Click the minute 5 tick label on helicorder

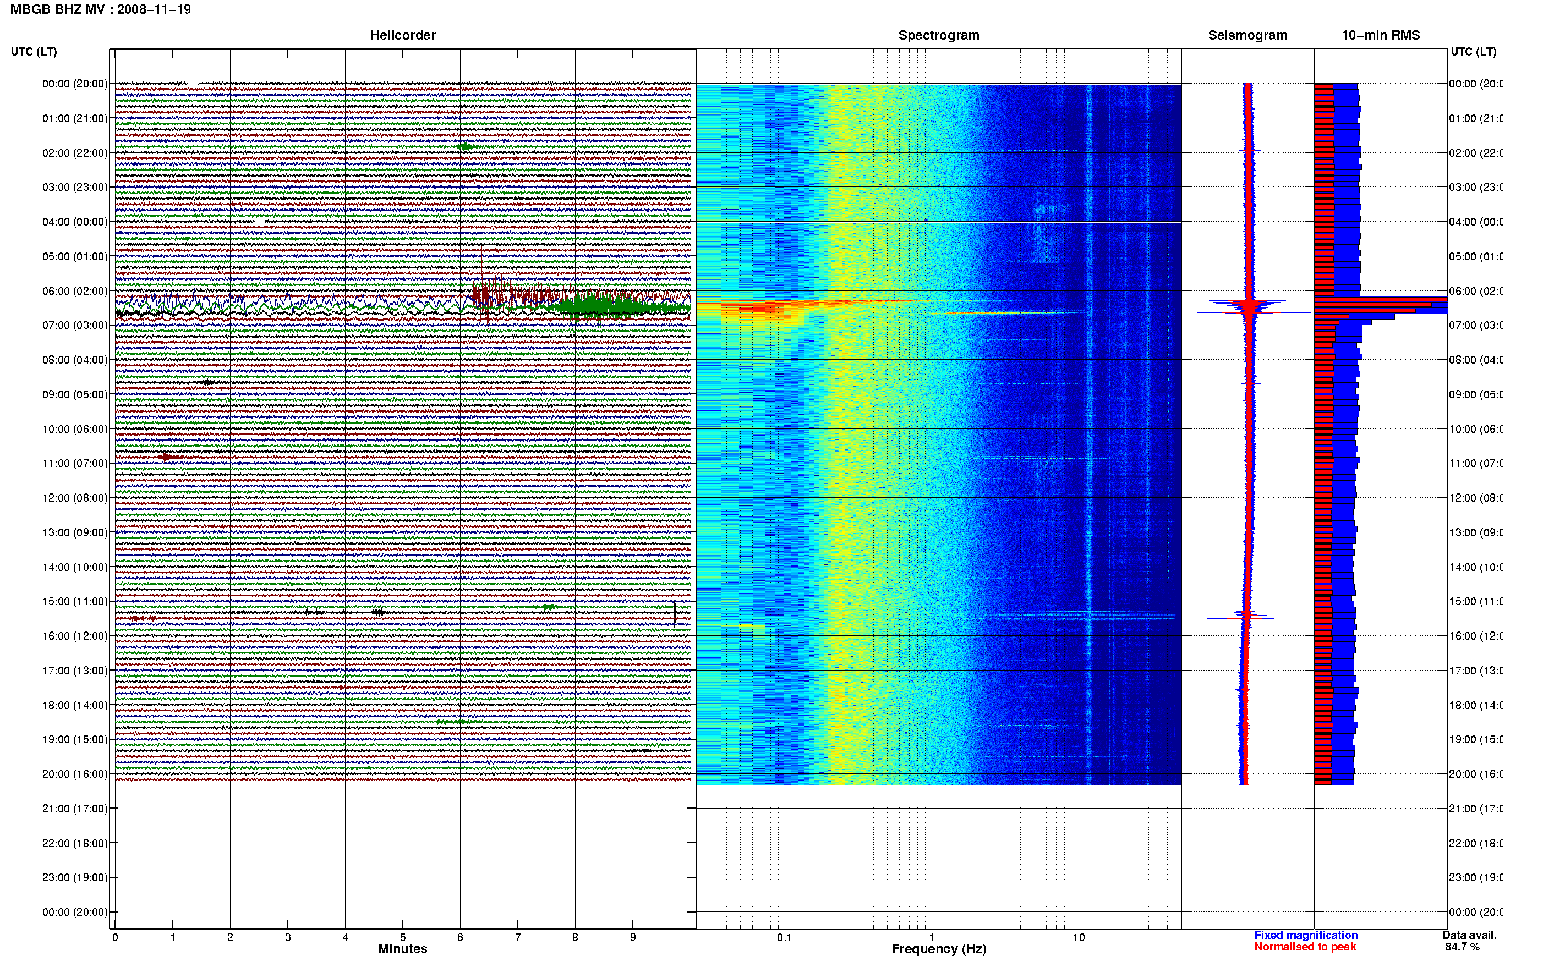tap(402, 937)
